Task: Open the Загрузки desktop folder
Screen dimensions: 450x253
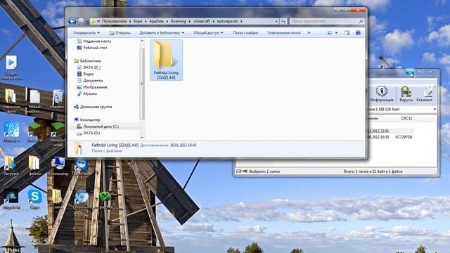Action: 11,166
